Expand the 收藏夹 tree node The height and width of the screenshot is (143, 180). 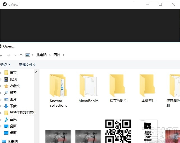[x=1, y=86]
